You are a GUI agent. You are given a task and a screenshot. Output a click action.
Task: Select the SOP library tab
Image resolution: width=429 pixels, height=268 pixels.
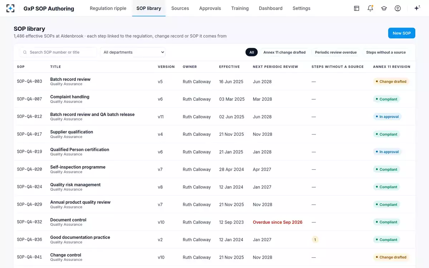[x=149, y=8]
